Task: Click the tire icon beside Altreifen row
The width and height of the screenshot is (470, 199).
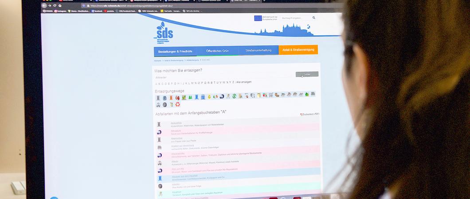Action: click(160, 186)
